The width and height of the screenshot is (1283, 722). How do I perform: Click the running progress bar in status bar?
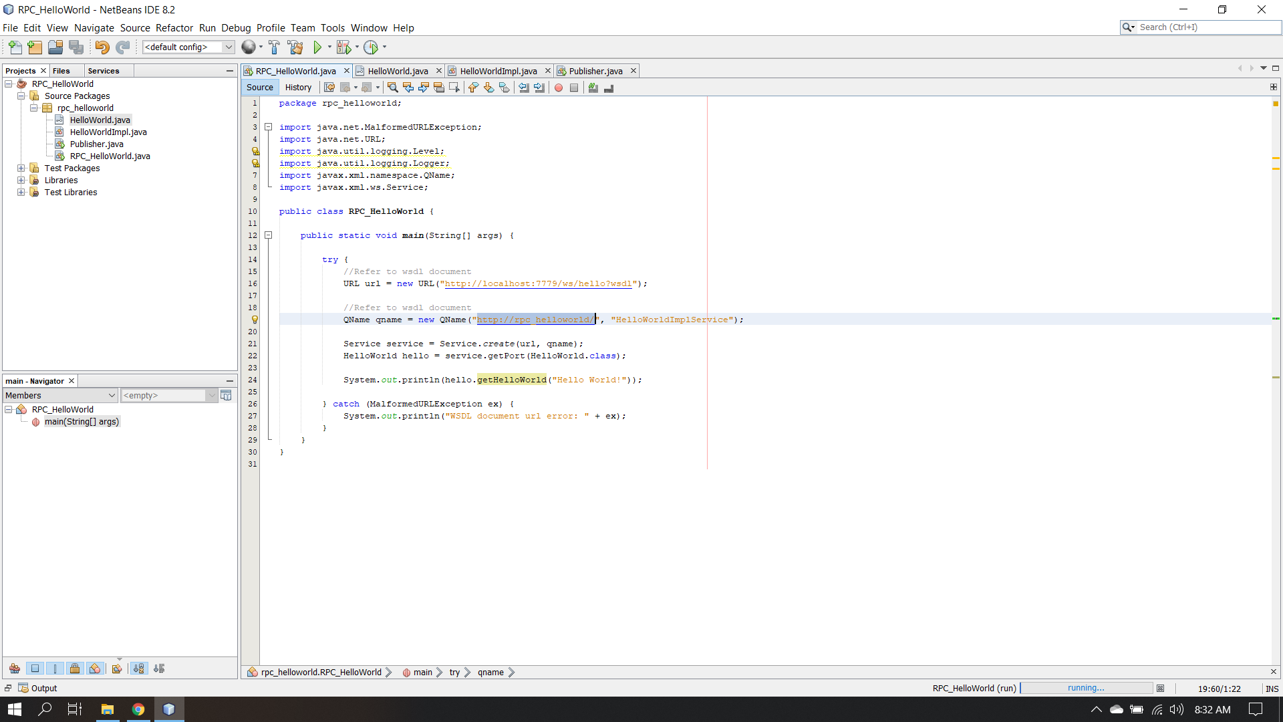(1087, 689)
